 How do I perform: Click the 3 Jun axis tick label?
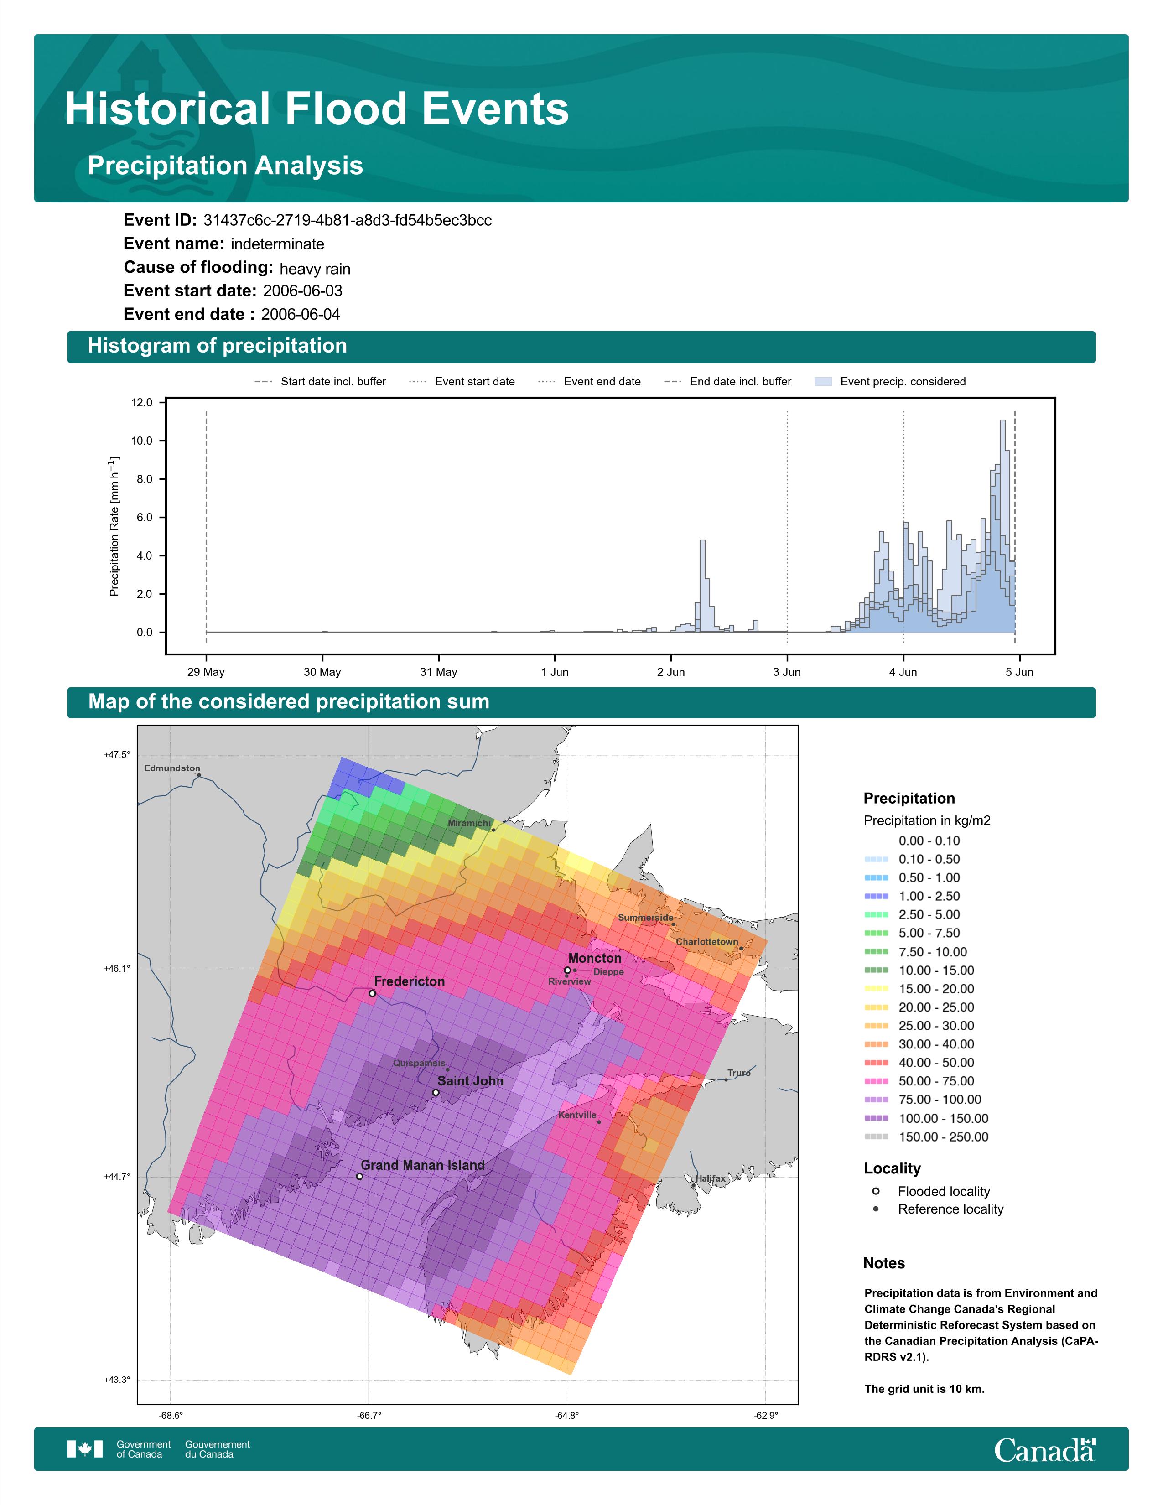click(787, 673)
